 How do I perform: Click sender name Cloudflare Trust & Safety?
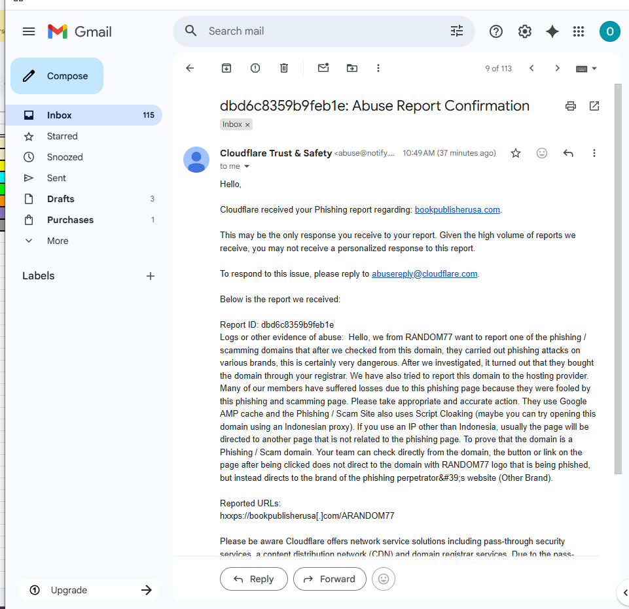tap(276, 153)
